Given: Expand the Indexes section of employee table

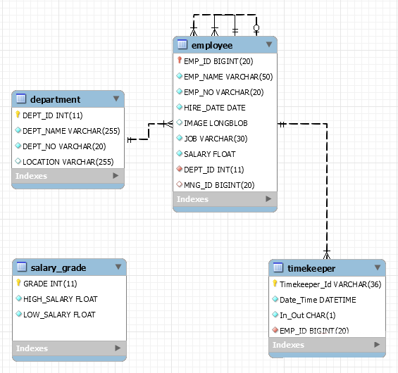Looking at the screenshot, I should [268, 198].
